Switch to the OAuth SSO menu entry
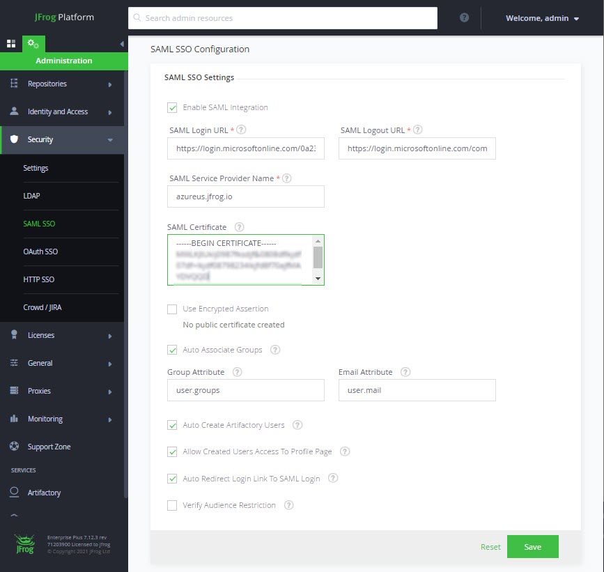The height and width of the screenshot is (572, 604). [39, 252]
